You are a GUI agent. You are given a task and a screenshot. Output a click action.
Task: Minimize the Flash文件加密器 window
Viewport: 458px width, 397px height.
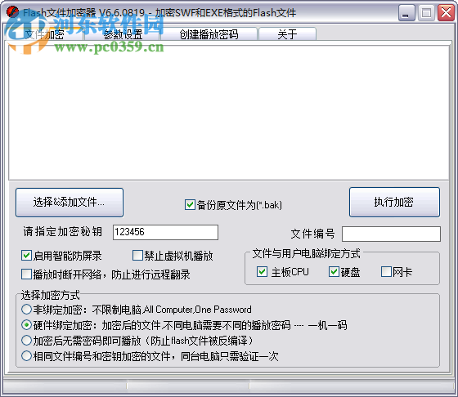click(x=406, y=13)
